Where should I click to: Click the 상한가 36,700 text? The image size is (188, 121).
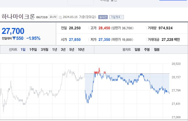click(122, 28)
